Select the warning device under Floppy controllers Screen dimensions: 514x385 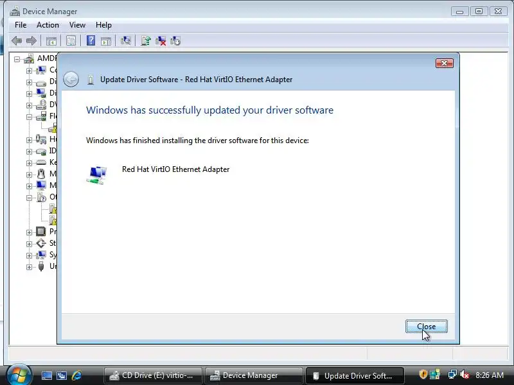click(53, 128)
